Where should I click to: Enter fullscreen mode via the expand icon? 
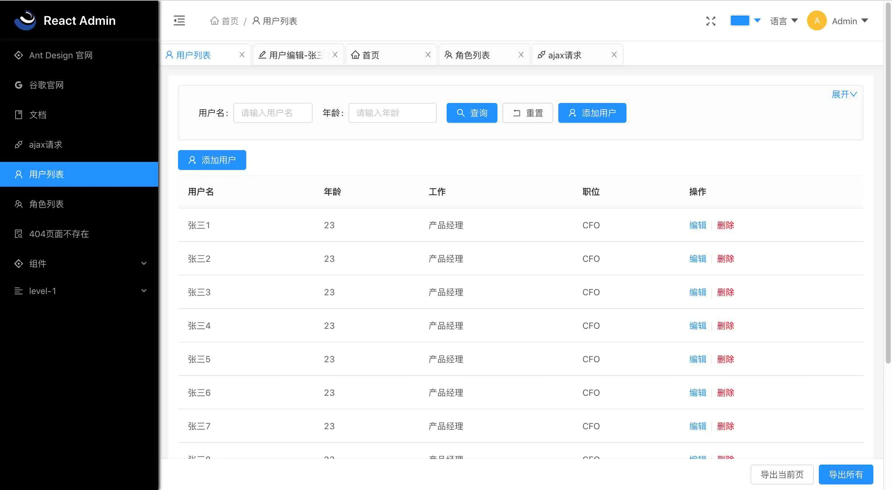tap(711, 21)
